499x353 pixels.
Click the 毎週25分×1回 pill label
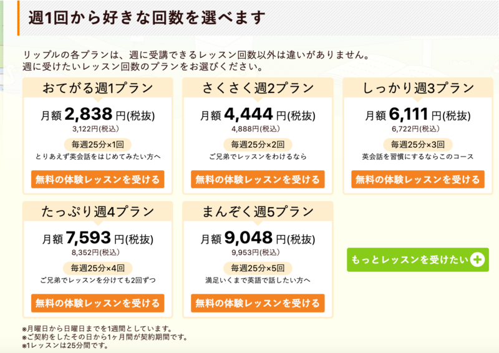coord(97,145)
